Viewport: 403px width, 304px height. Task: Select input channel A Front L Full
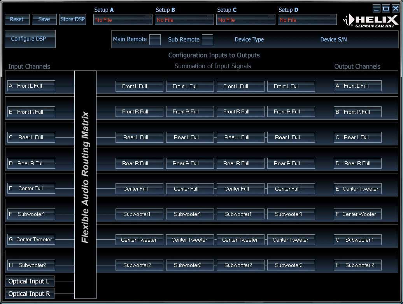(31, 86)
